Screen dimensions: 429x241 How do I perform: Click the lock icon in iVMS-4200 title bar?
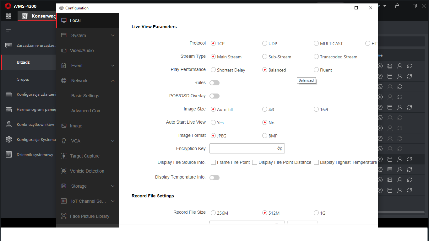coord(397,6)
